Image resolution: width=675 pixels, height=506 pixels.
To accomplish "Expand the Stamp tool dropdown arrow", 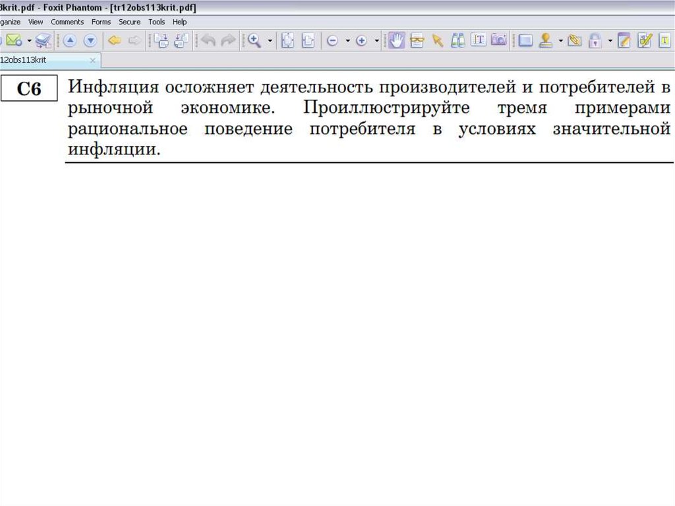I will point(560,41).
